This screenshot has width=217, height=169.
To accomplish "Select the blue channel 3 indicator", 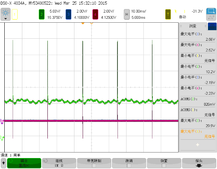I will (x=69, y=14).
